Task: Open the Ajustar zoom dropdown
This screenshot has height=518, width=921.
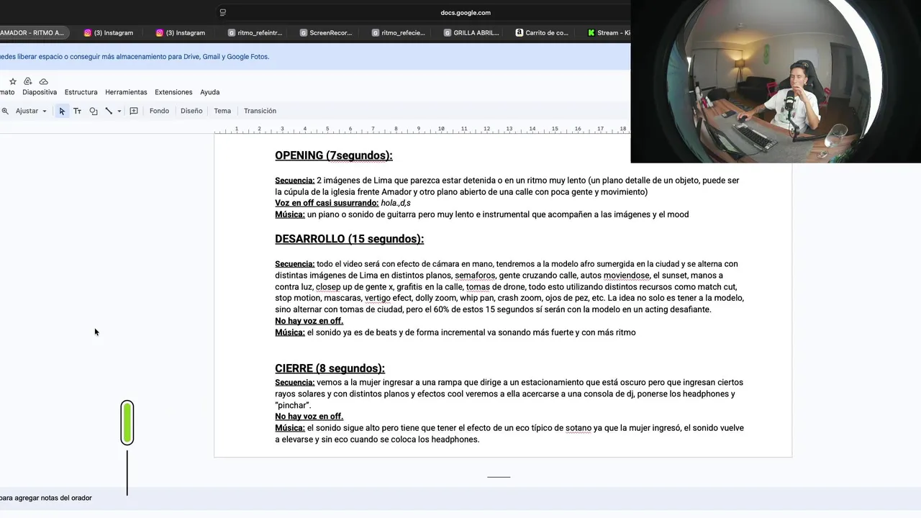Action: pos(31,111)
